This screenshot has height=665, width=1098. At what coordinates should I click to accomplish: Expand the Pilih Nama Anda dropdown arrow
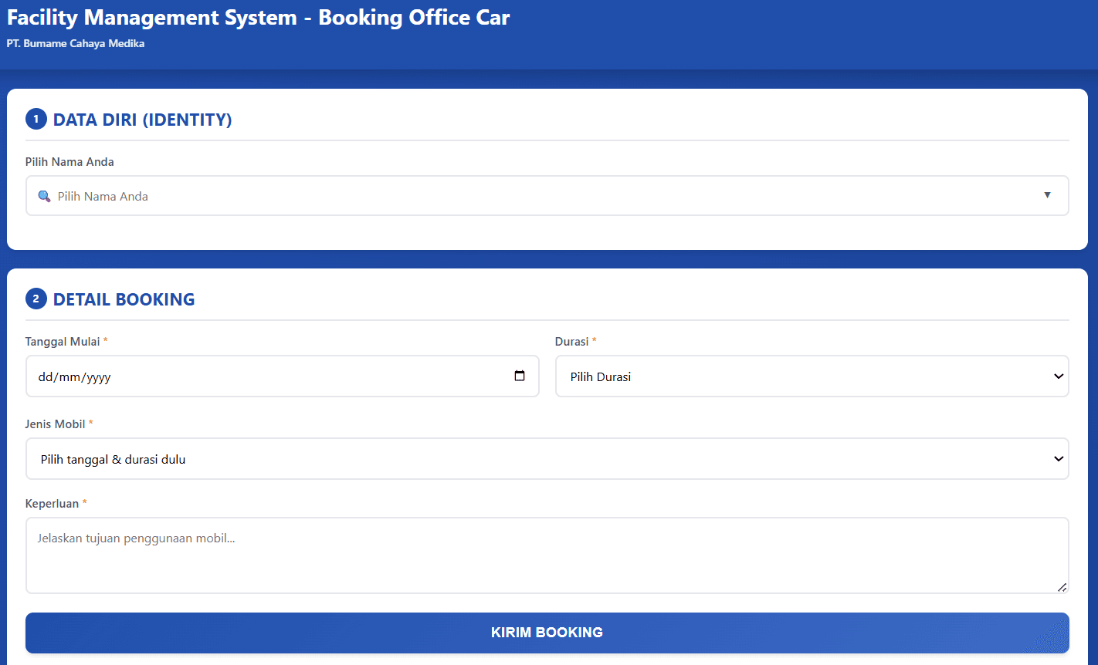(1047, 195)
